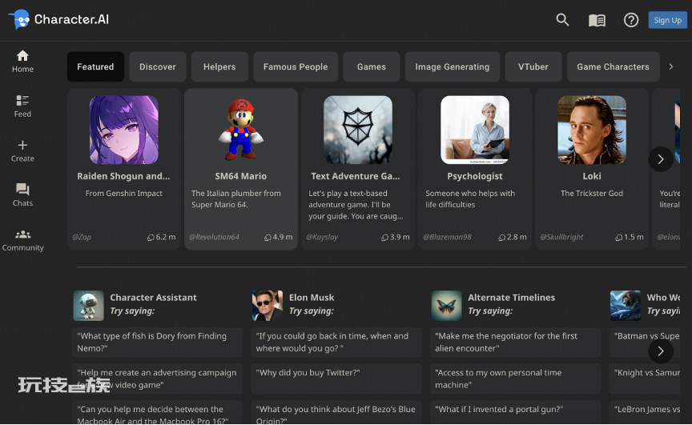Try the Batman vs Superman prompt
The image size is (692, 425).
coord(644,342)
